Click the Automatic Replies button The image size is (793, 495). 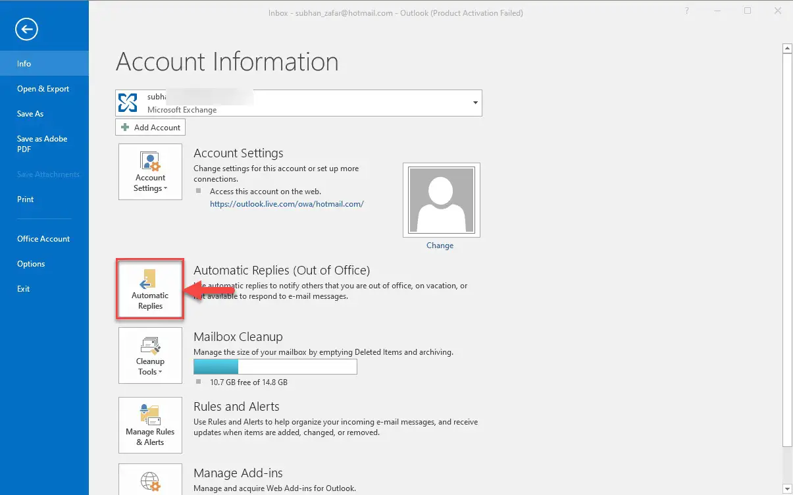[x=150, y=290]
